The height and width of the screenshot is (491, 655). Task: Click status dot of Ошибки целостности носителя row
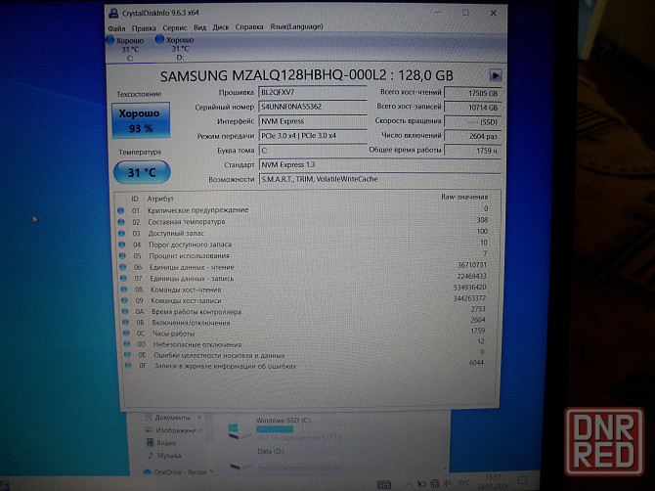[127, 355]
